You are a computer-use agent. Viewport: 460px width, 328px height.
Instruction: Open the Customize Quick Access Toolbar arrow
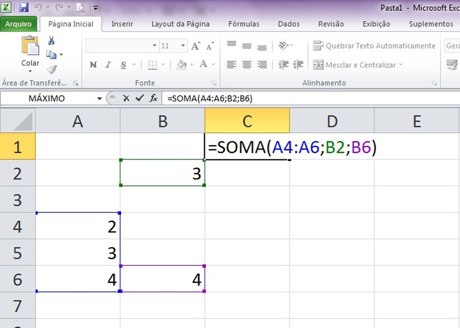96,8
